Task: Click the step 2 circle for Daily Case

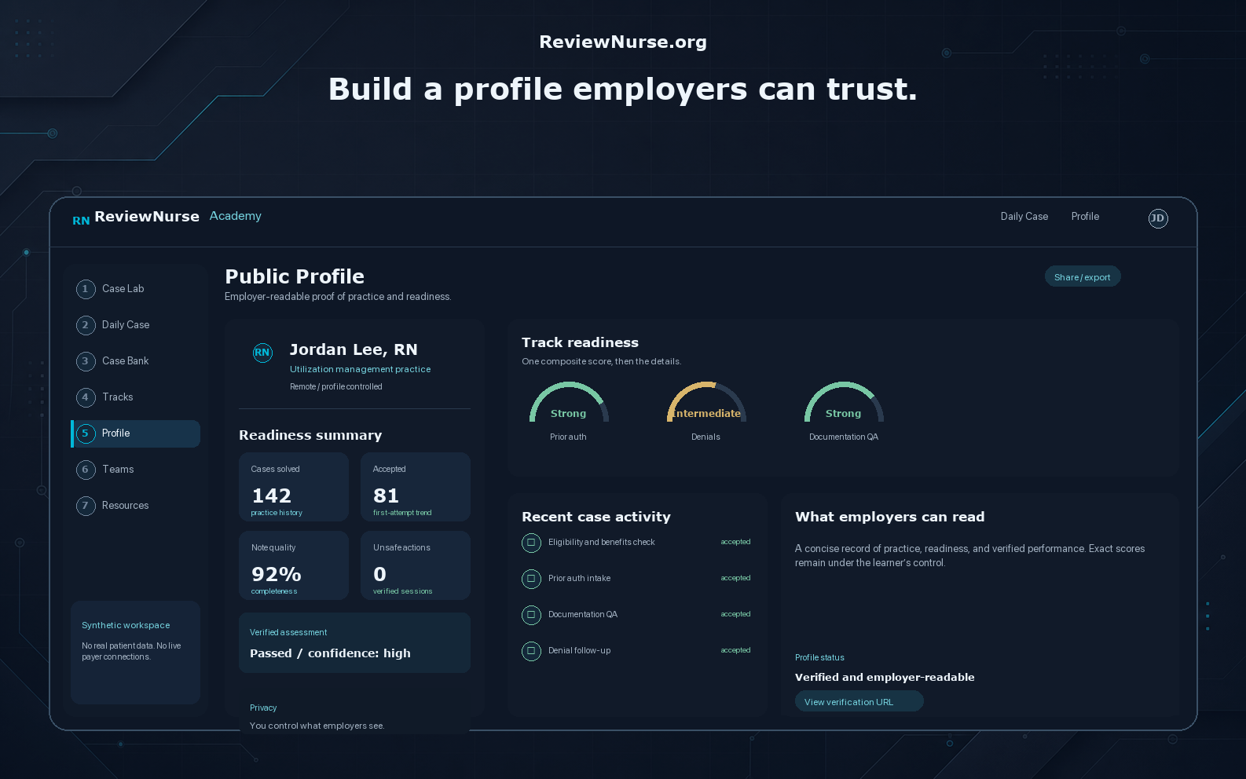Action: coord(86,325)
